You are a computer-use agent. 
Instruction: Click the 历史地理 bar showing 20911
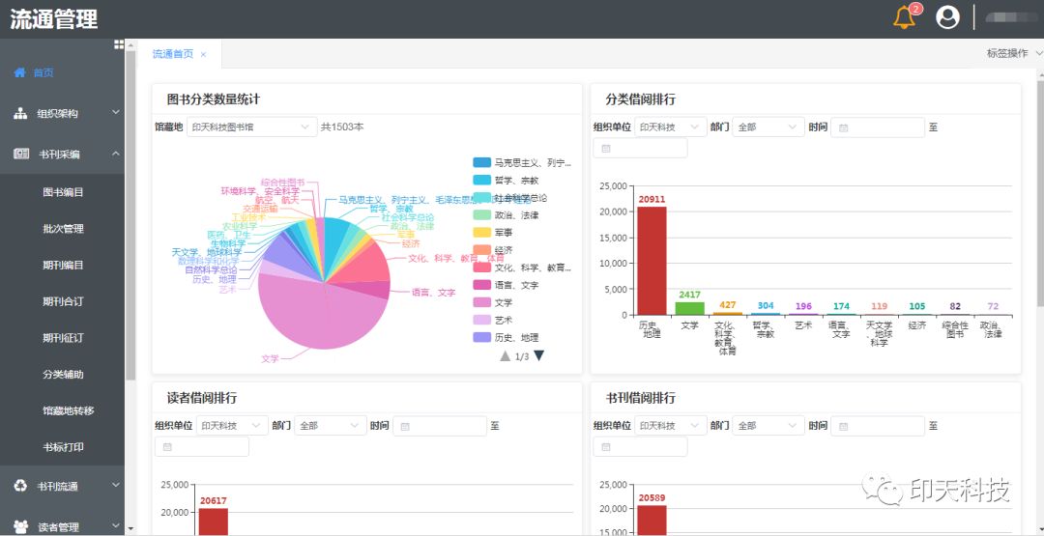click(x=652, y=261)
